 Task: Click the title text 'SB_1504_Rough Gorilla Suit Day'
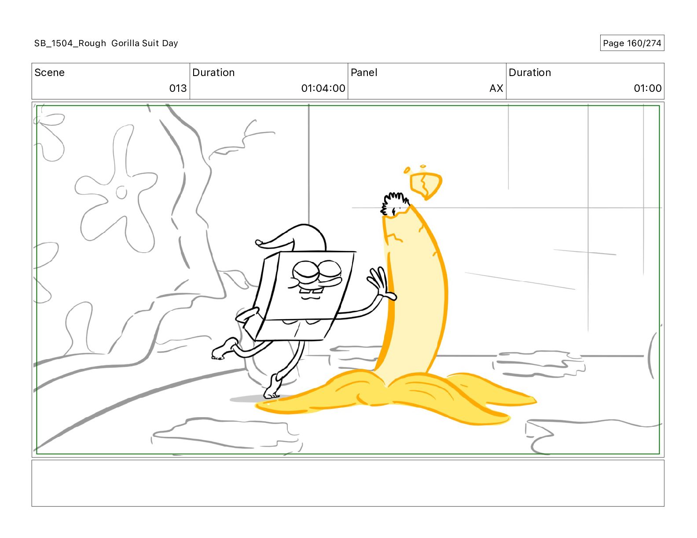[106, 43]
